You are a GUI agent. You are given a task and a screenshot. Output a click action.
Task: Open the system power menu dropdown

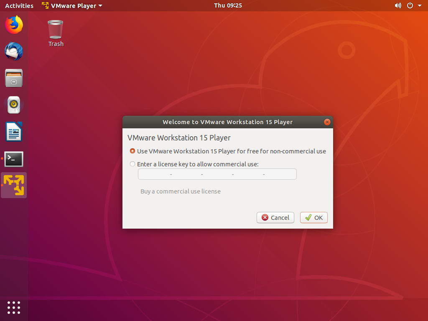tap(414, 5)
